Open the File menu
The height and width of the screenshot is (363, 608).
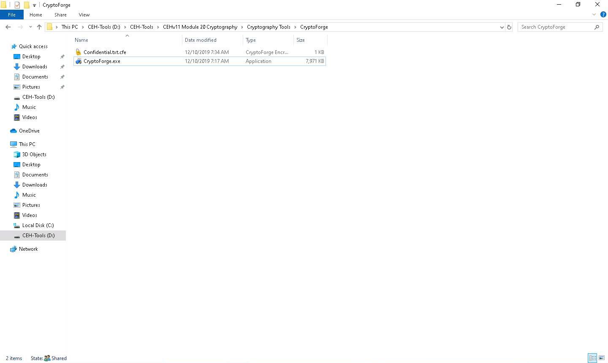pyautogui.click(x=12, y=15)
